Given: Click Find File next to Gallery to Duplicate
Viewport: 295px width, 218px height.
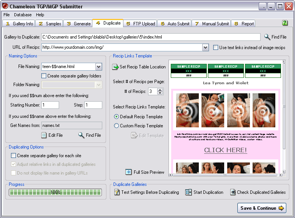Looking at the screenshot, I should [279, 37].
